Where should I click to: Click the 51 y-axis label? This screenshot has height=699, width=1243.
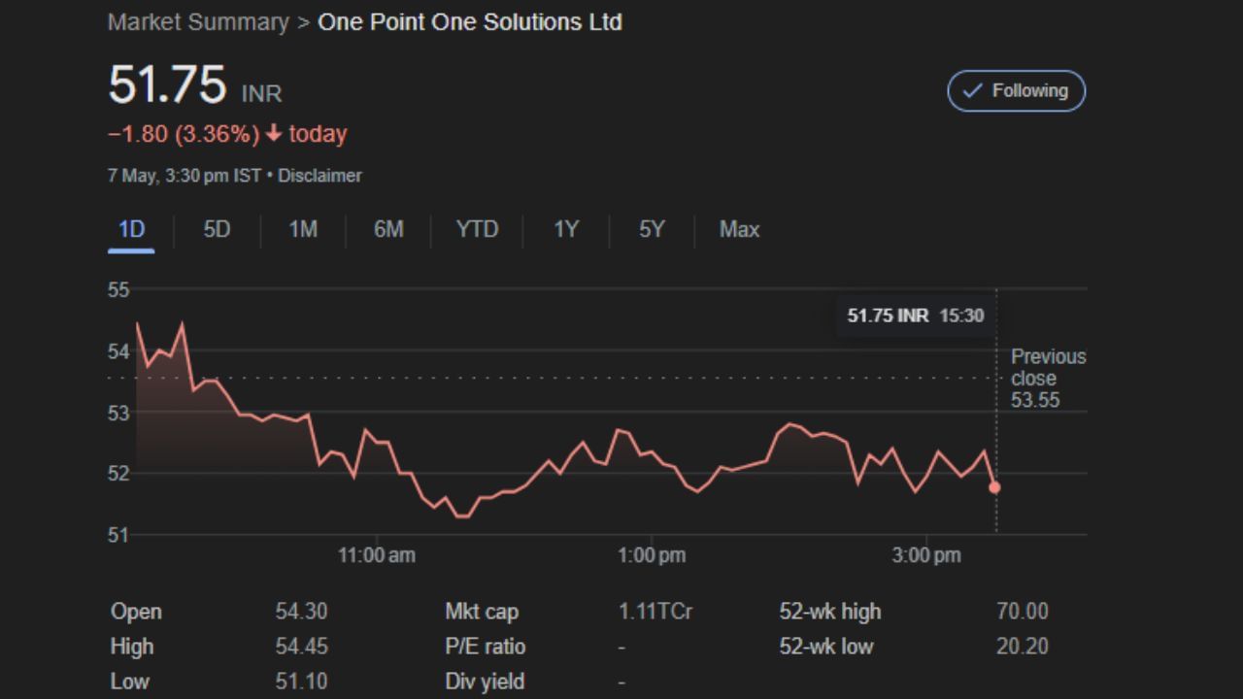pyautogui.click(x=118, y=535)
